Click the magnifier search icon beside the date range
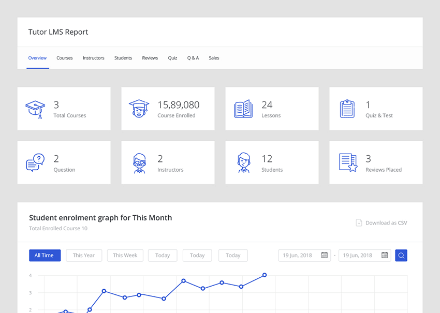Image resolution: width=440 pixels, height=313 pixels. point(401,255)
